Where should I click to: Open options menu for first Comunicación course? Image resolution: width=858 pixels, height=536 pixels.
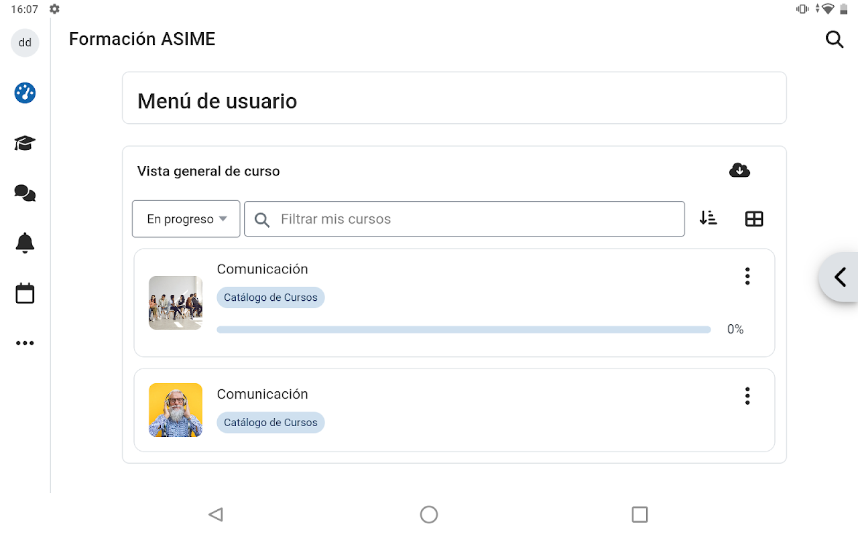(x=747, y=276)
